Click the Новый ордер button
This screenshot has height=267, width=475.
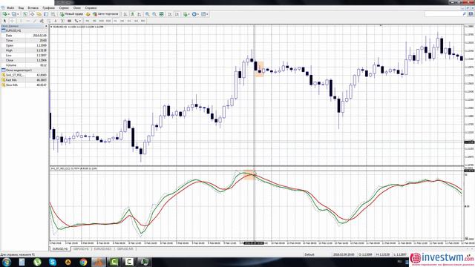tap(71, 14)
